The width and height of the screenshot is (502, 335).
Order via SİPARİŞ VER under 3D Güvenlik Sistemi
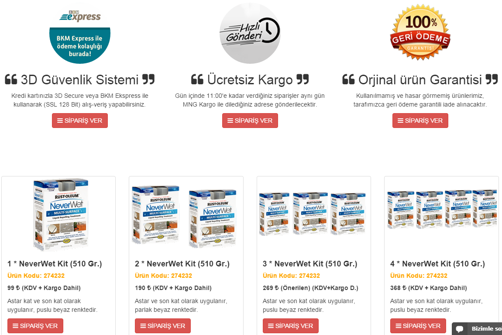pos(80,121)
